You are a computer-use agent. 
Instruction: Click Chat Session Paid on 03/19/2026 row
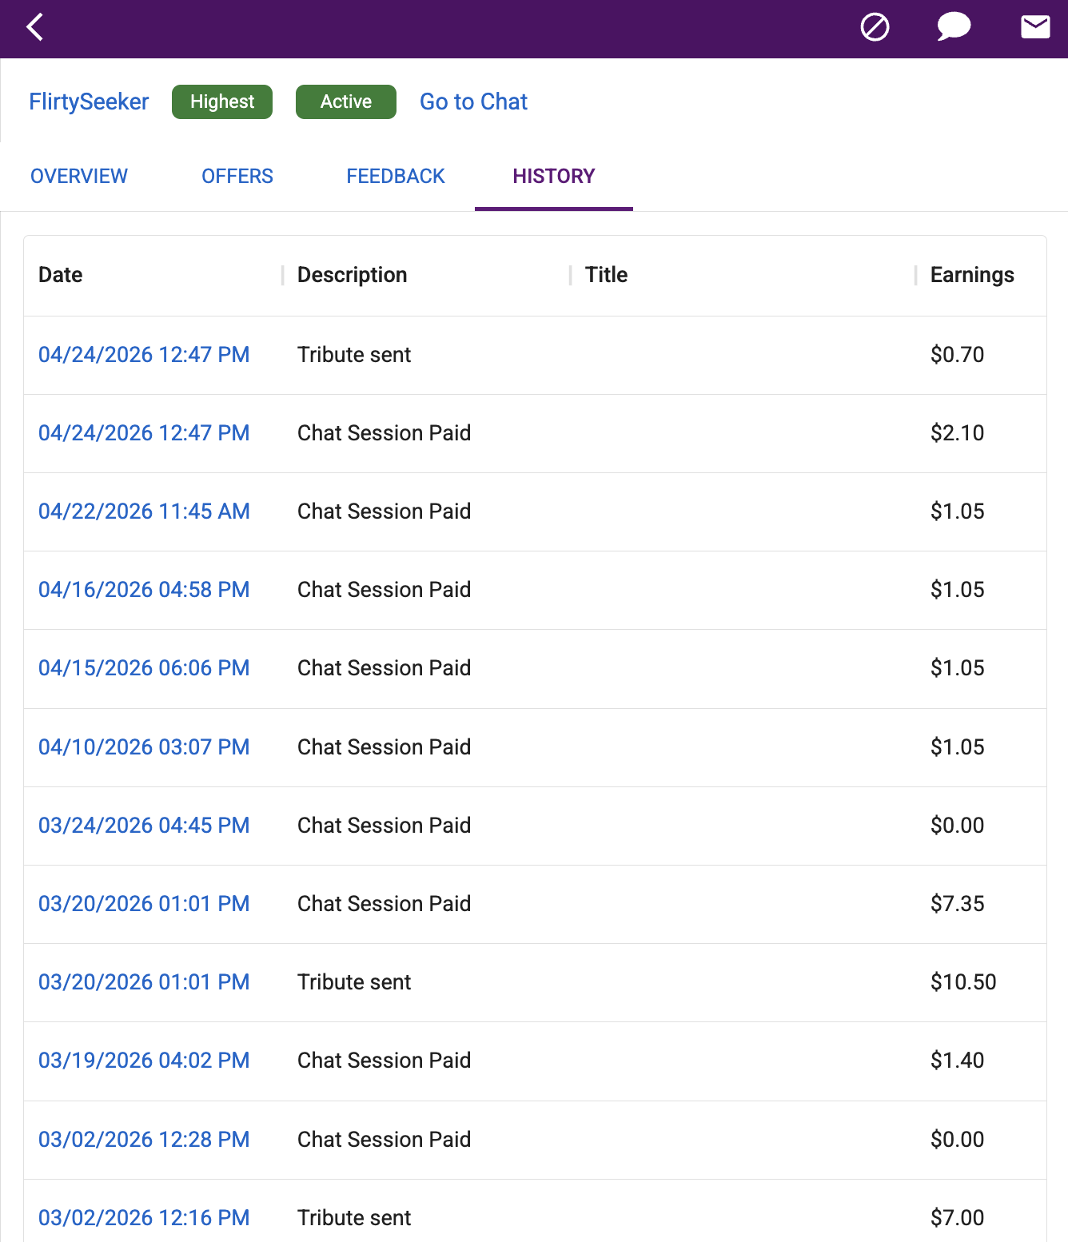(x=384, y=1060)
